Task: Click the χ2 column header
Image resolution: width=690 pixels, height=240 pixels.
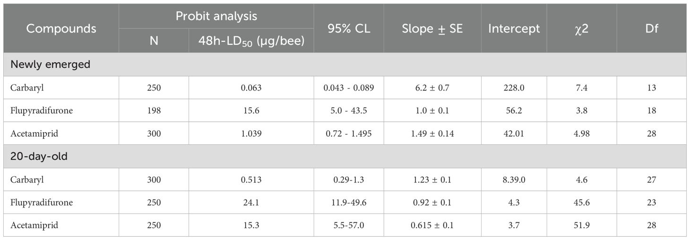Action: [x=581, y=28]
